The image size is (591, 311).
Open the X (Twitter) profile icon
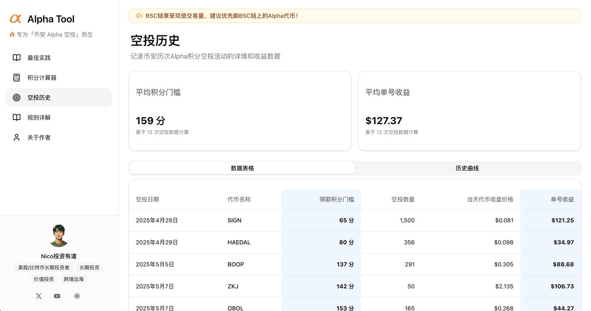tap(39, 296)
